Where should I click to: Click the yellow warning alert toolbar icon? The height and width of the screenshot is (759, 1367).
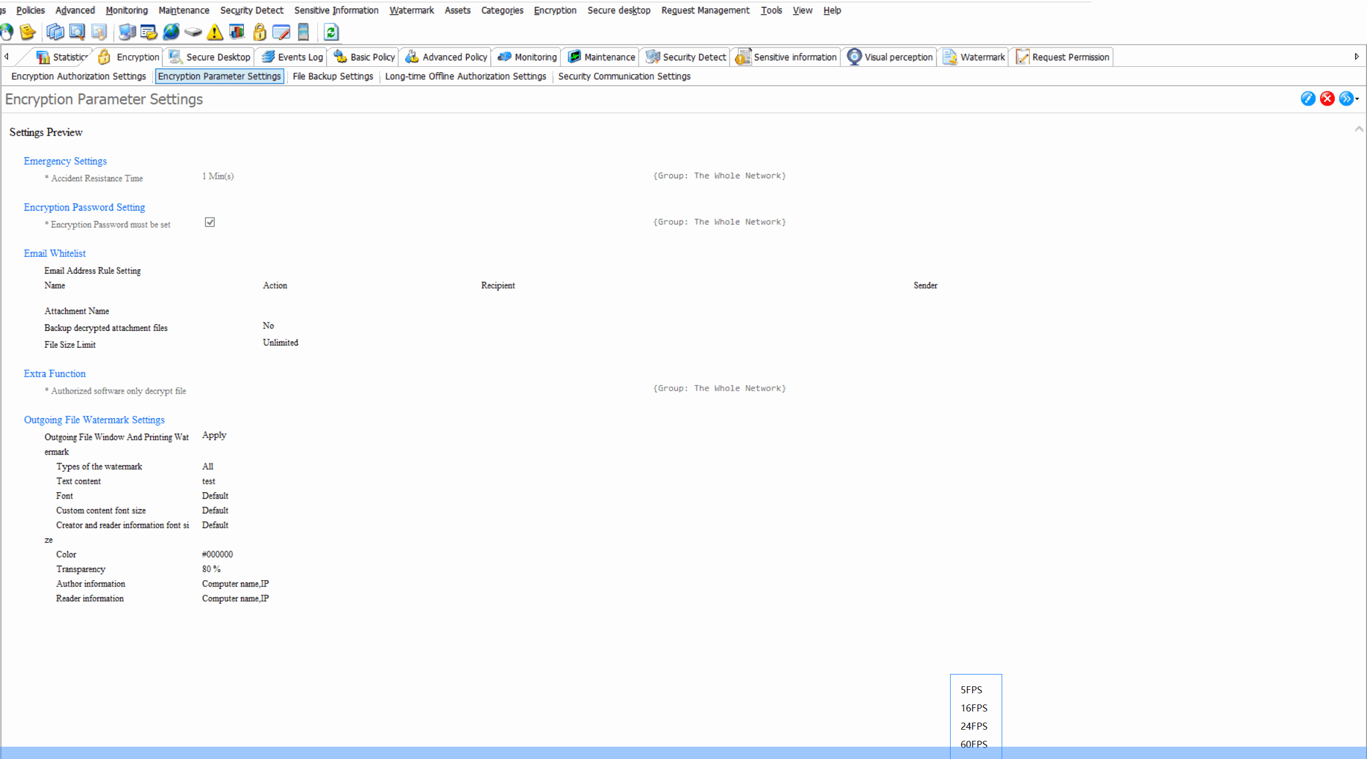tap(215, 32)
